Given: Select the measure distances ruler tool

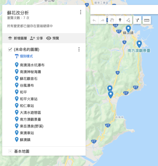Looking at the screenshot, I should tap(147, 20).
